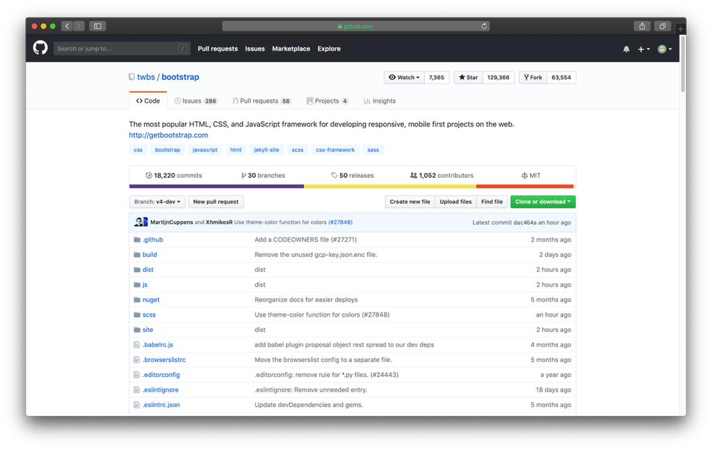Viewport: 712px width, 450px height.
Task: Open the .eslintrc.json file
Action: tap(161, 405)
